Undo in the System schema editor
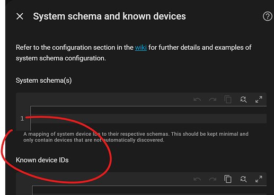The width and height of the screenshot is (274, 195). (197, 100)
